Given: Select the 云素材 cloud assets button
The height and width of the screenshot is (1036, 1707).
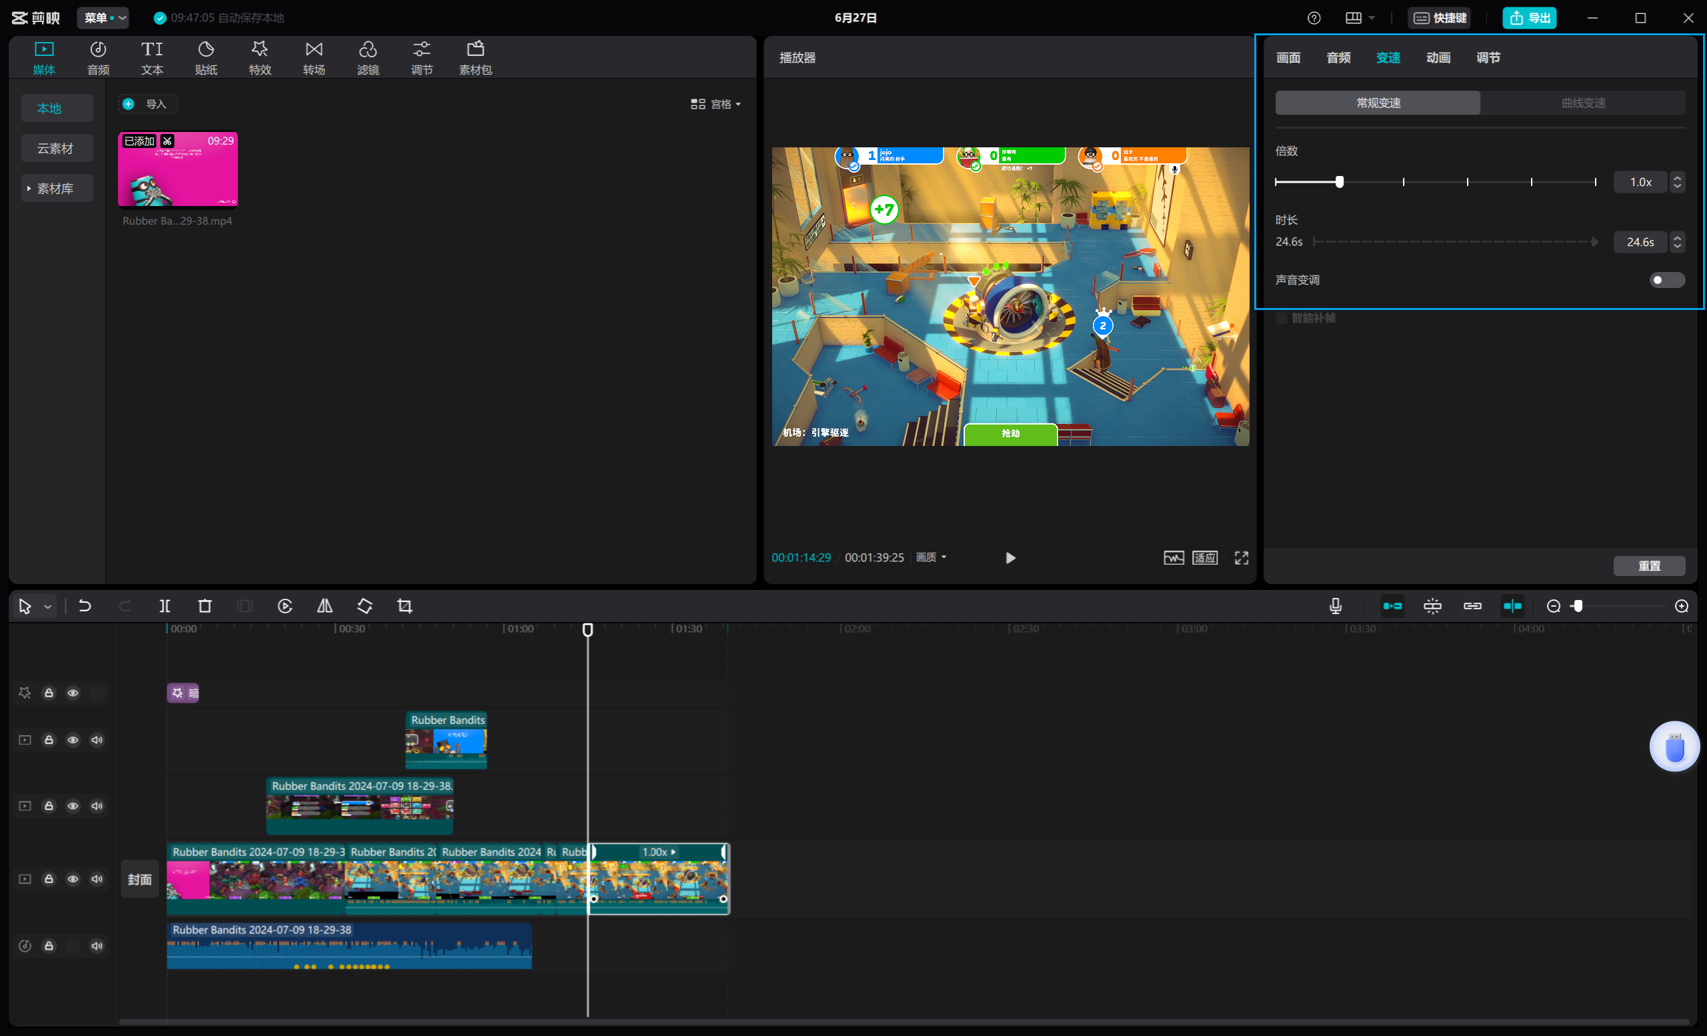Looking at the screenshot, I should point(57,148).
